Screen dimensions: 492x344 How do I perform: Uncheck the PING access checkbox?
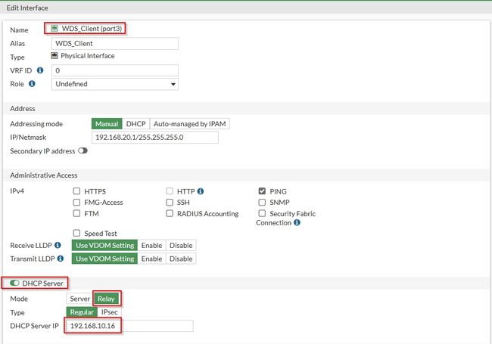262,191
